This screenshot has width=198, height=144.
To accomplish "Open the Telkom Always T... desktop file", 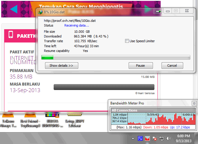I will tap(8, 120).
